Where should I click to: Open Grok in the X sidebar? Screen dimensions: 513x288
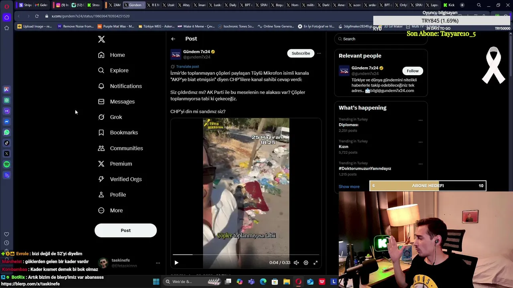click(110, 117)
